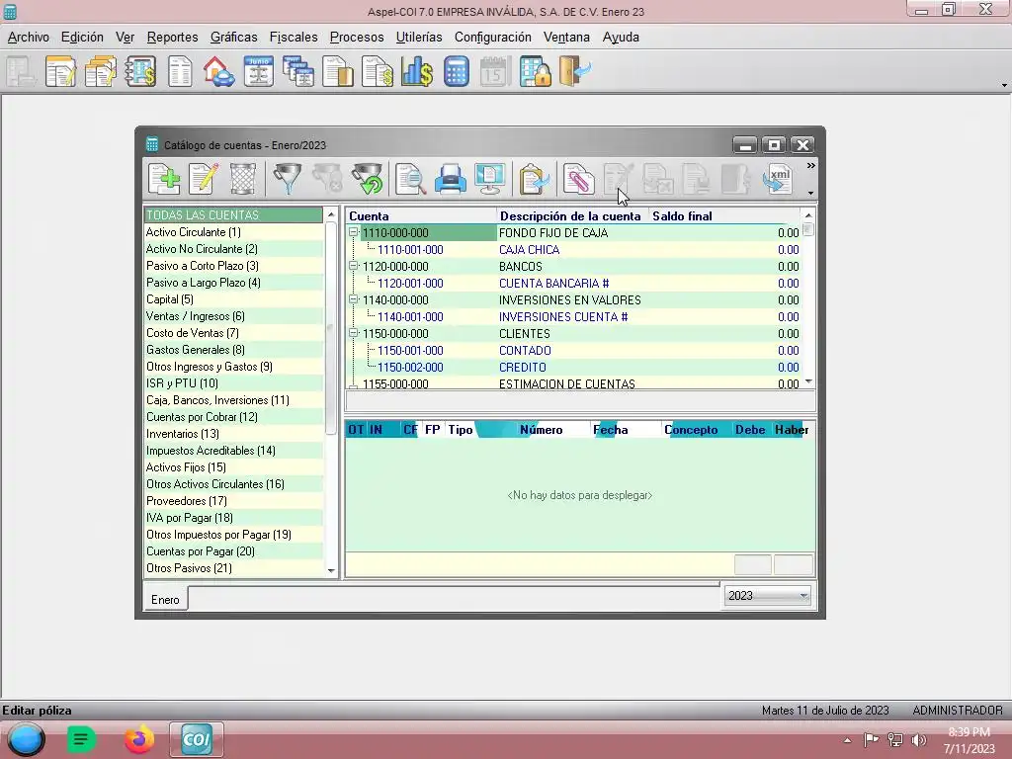Select Proveedores (17) in list
The width and height of the screenshot is (1012, 759).
pos(233,500)
